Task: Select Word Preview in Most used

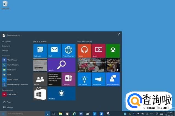Action: click(12, 60)
